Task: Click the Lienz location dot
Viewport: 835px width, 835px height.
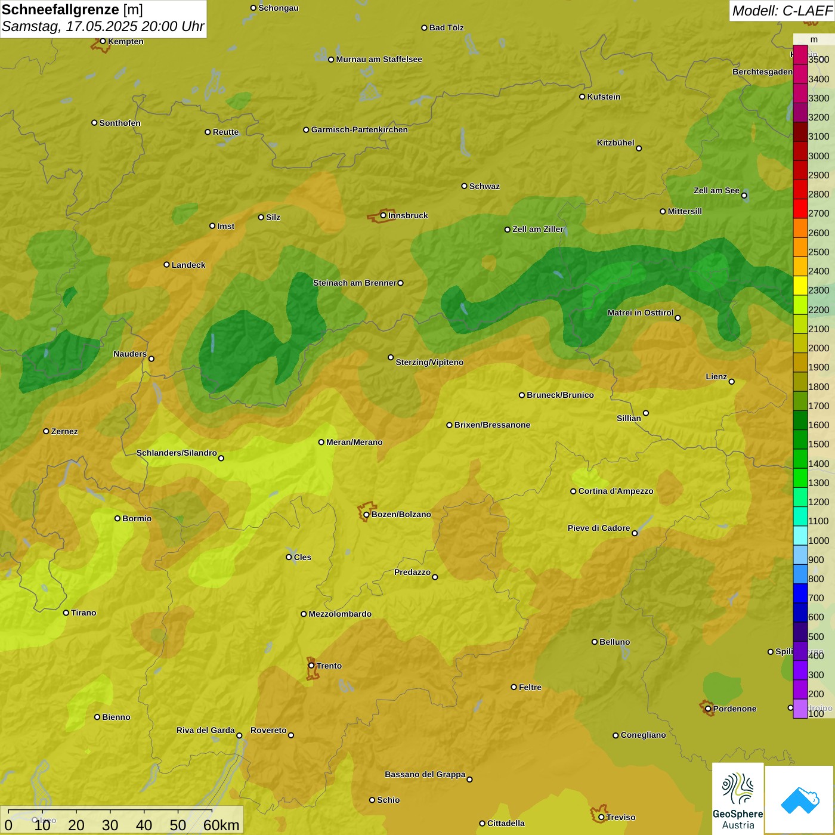Action: [x=732, y=382]
